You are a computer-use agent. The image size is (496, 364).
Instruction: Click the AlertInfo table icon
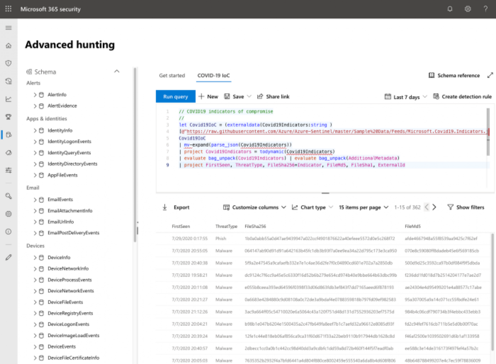42,95
